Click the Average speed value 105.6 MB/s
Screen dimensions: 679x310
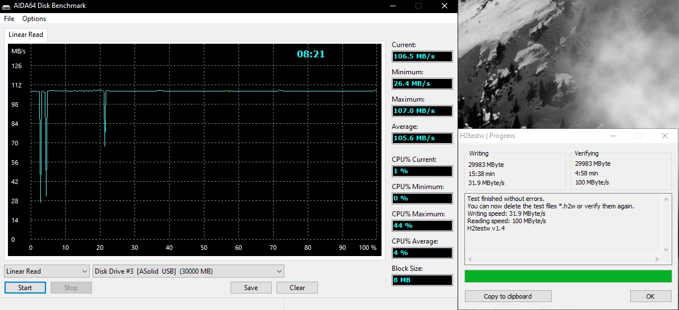[x=422, y=138]
